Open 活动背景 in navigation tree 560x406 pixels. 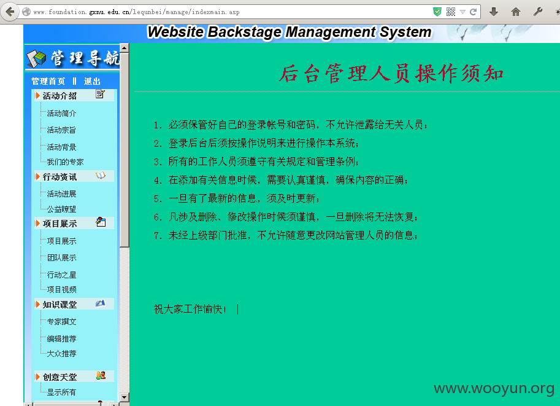[x=61, y=147]
